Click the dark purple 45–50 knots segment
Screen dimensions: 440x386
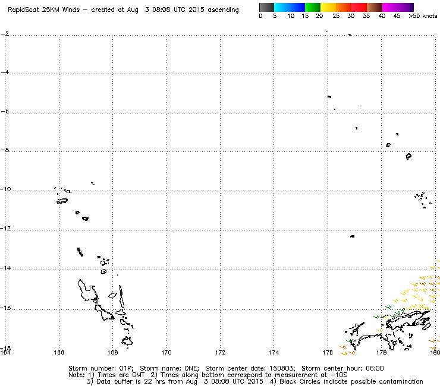tap(406, 7)
